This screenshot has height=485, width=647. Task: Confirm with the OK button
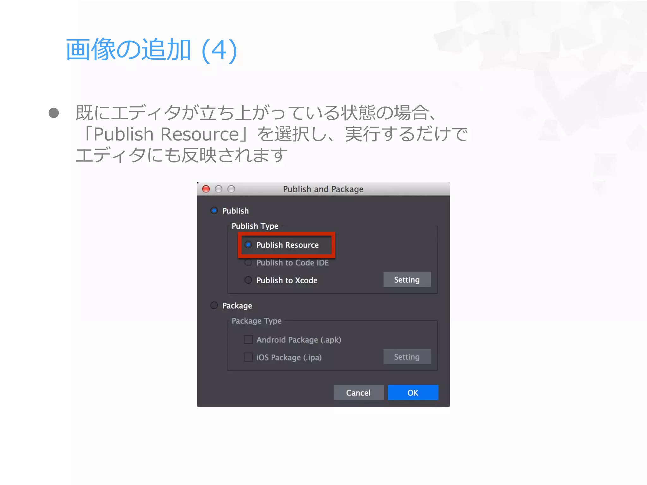coord(413,392)
